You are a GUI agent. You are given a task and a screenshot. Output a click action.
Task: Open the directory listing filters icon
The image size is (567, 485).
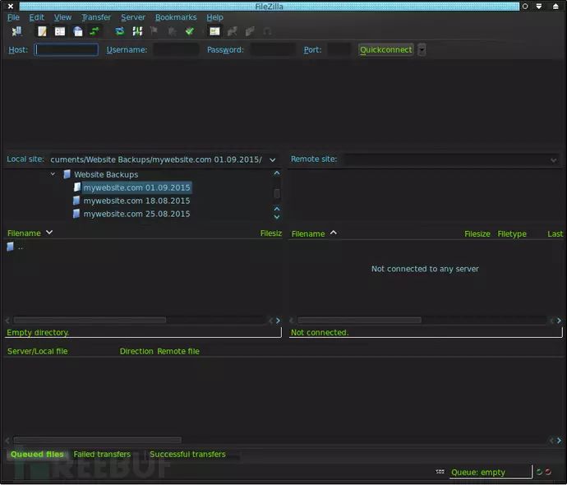pos(214,31)
